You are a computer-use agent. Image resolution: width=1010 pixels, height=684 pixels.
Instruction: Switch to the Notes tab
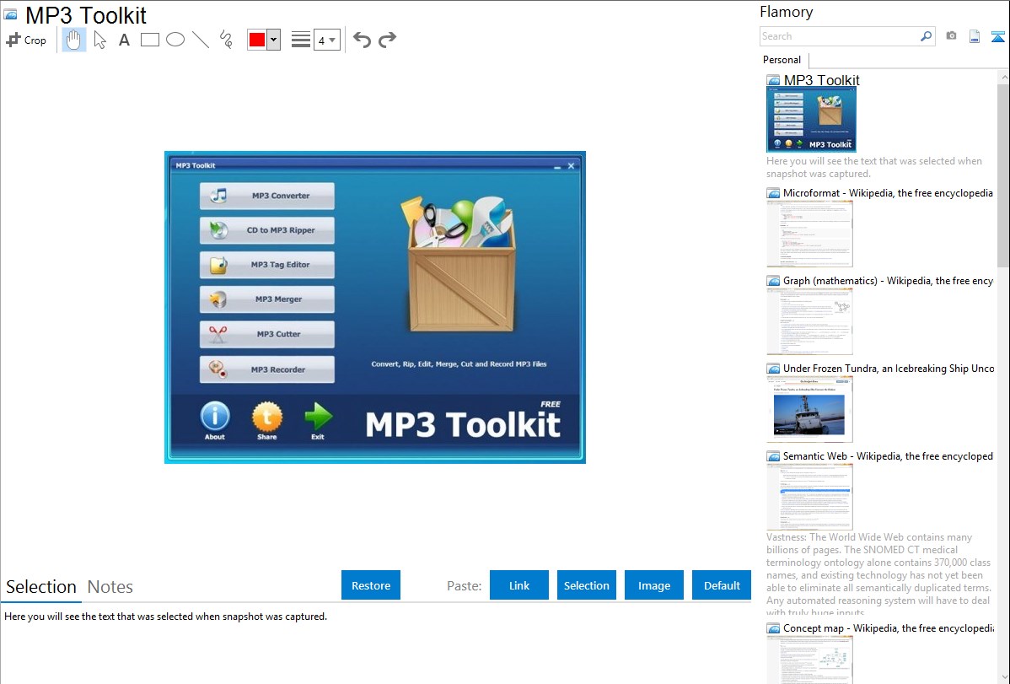point(110,587)
